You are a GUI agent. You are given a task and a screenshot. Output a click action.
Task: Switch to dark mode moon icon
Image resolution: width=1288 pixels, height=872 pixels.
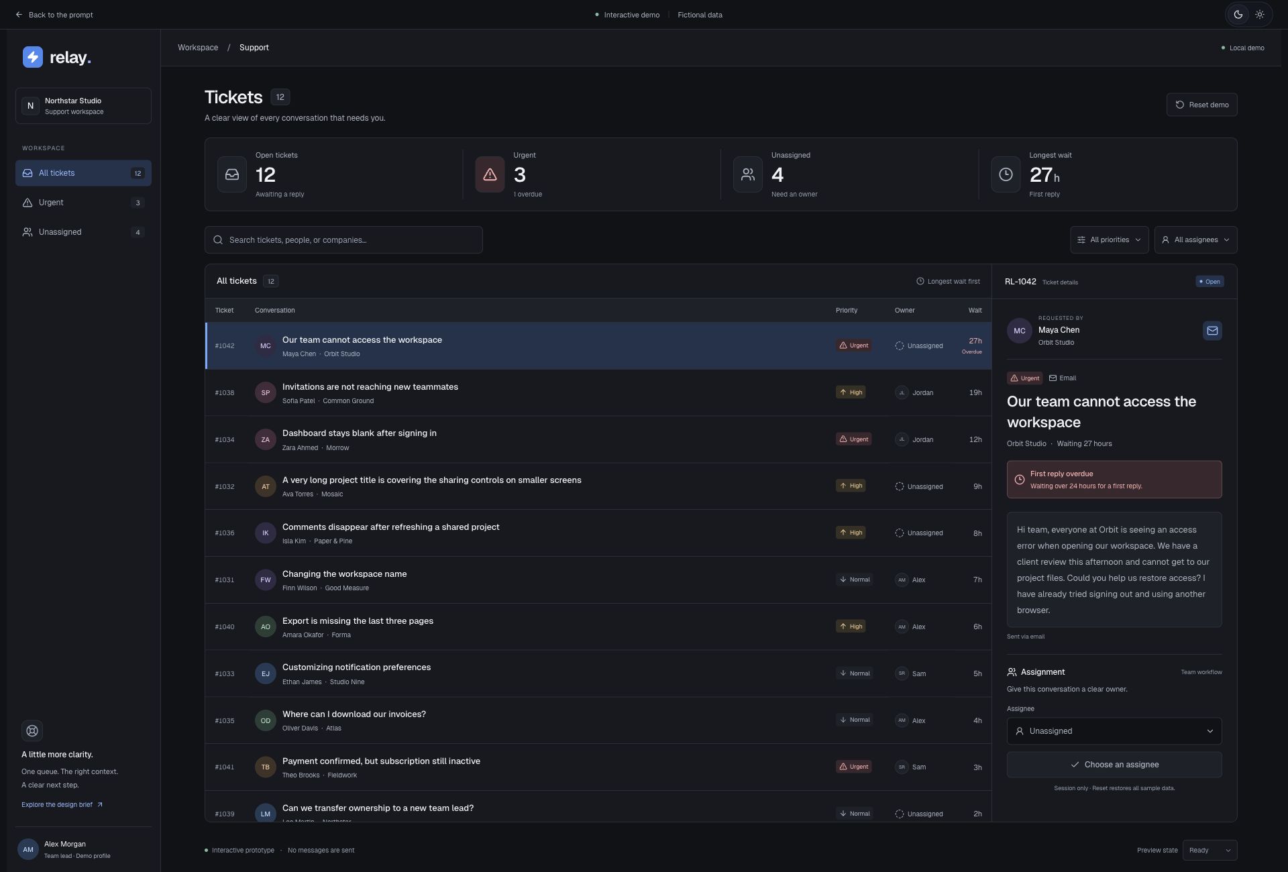point(1238,15)
